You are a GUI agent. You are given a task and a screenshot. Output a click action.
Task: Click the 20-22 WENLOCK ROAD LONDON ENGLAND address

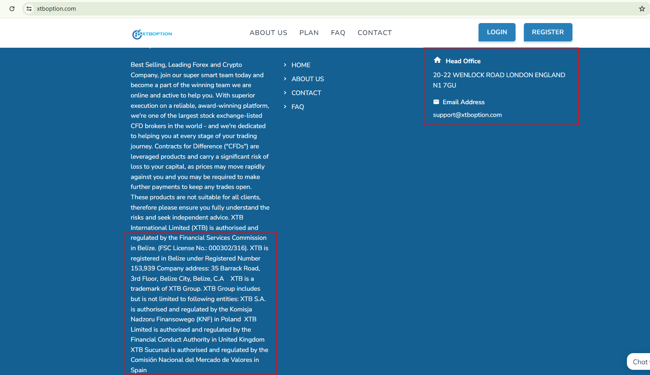click(499, 75)
